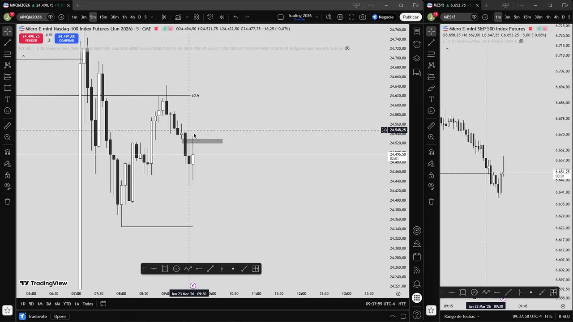
Task: Click the Trading 2026 layout name
Action: pos(299,16)
